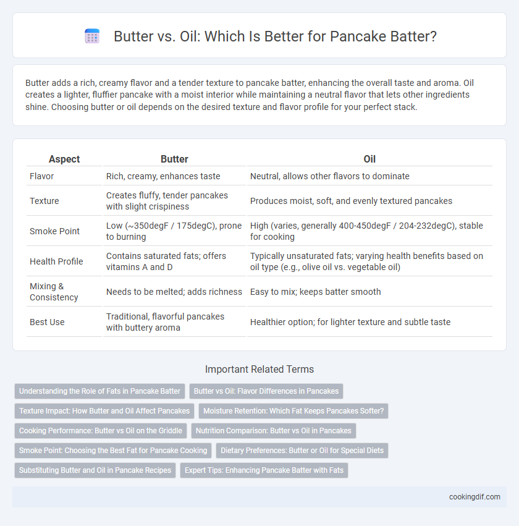Open 'Moisture Retention: Which Fat Keeps Pancakes Softer?'
Image resolution: width=519 pixels, height=526 pixels.
click(293, 411)
